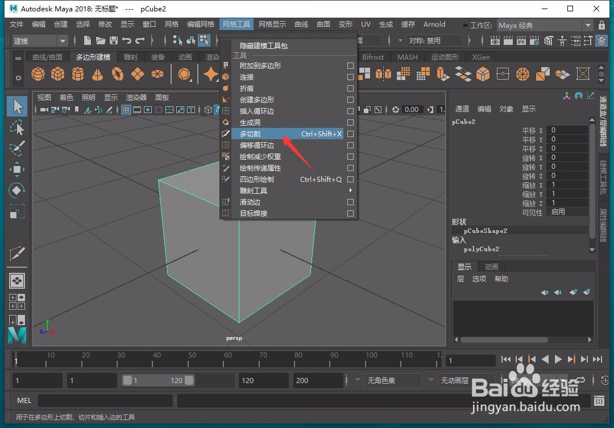Image resolution: width=614 pixels, height=428 pixels.
Task: Click 帮助 in the layer editor
Action: coord(501,279)
